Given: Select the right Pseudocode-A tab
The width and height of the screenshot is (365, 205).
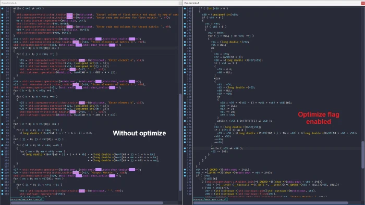Looking at the screenshot, I should point(192,3).
